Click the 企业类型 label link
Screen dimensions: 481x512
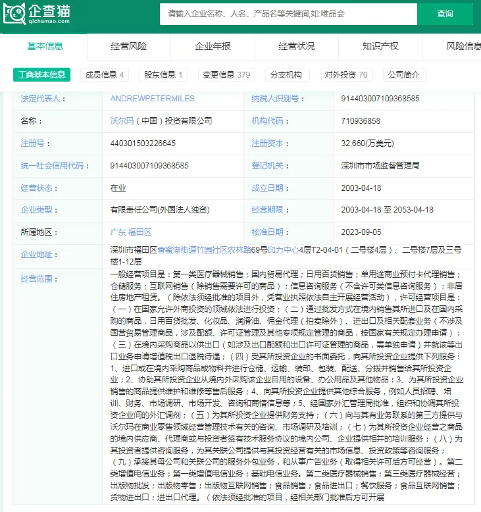[37, 210]
